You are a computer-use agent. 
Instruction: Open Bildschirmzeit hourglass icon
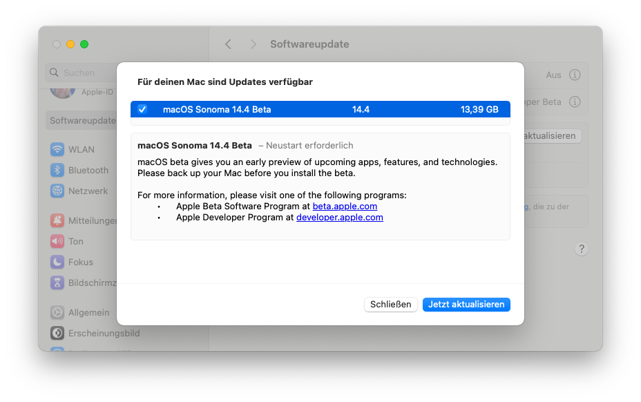(x=57, y=283)
